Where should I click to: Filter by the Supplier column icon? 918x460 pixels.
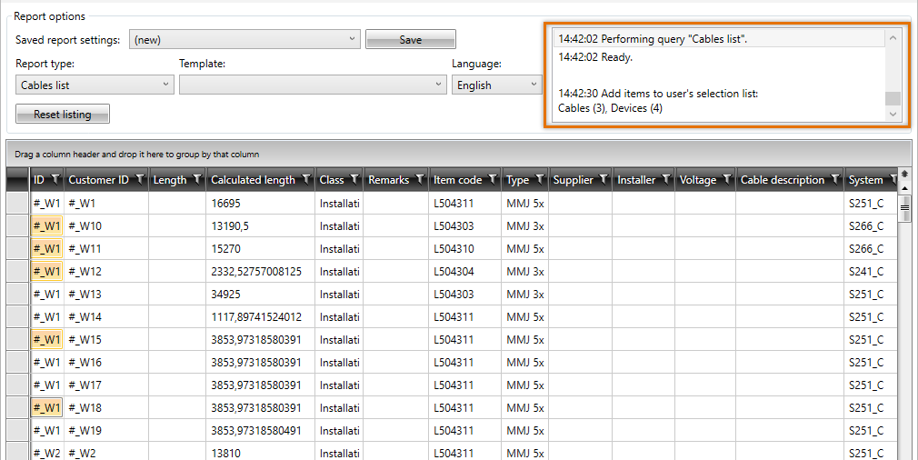(x=604, y=180)
